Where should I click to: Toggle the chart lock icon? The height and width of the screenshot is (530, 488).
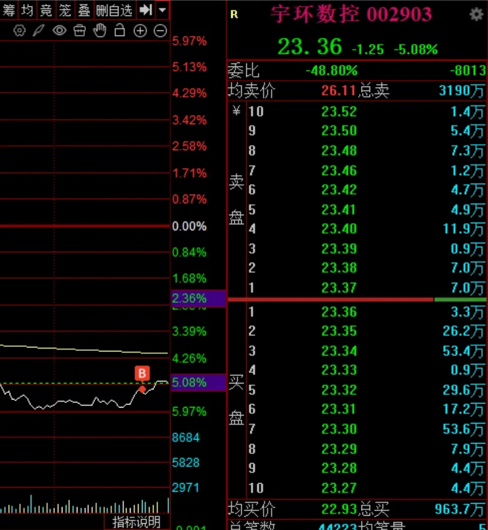point(120,31)
